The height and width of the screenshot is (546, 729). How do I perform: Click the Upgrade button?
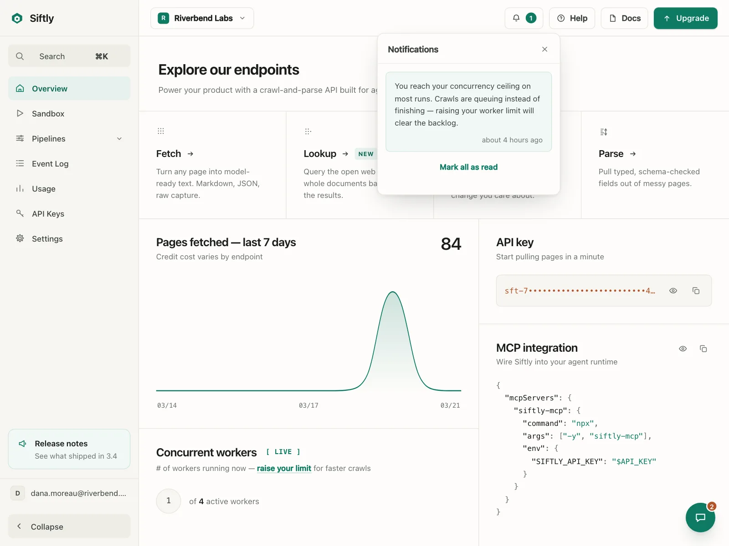click(x=686, y=18)
